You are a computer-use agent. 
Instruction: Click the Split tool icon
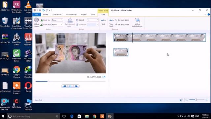[103, 20]
